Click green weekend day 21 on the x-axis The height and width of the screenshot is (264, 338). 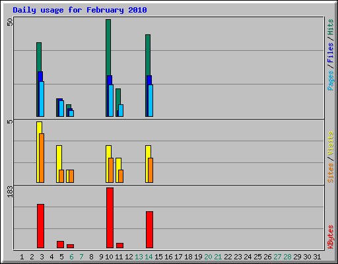point(218,257)
